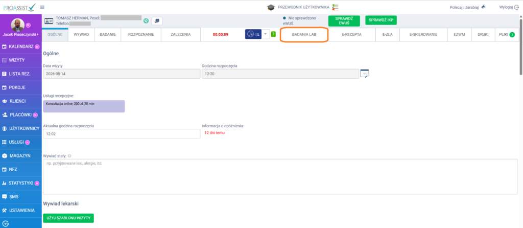This screenshot has height=228, width=523.
Task: Click the green question mark help icon
Action: 273,34
